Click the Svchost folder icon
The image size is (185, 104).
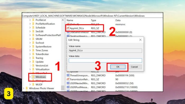[x=33, y=43]
